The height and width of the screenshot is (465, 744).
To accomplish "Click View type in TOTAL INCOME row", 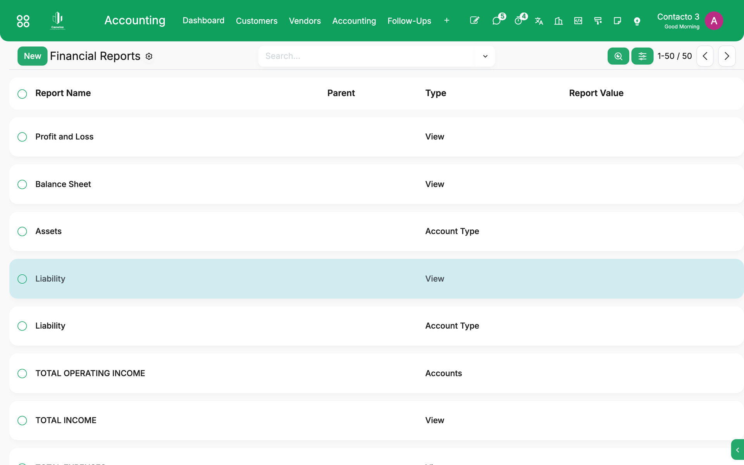I will tap(435, 420).
